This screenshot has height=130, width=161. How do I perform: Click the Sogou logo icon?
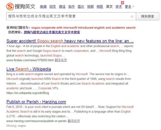pos(10,6)
